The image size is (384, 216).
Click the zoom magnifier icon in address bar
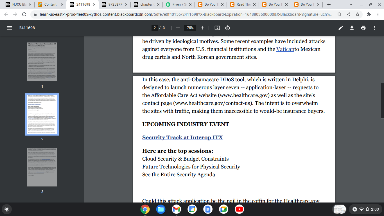pos(340,14)
